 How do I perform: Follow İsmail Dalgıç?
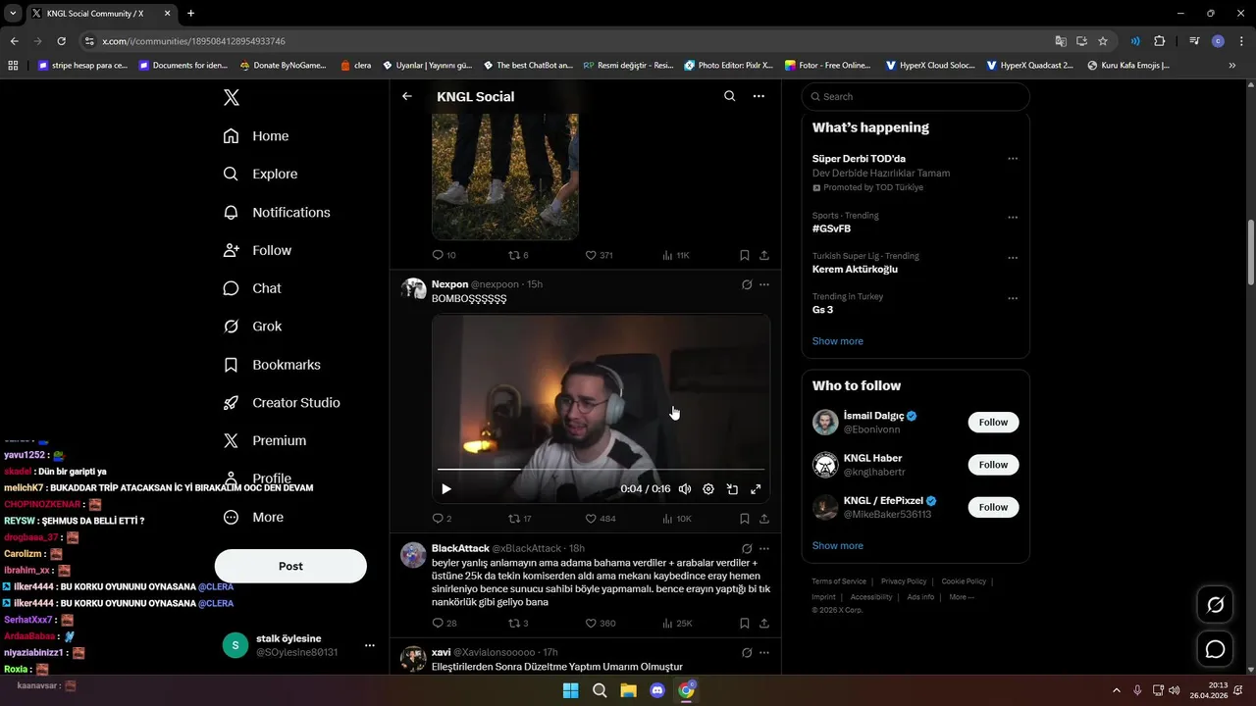[x=993, y=422]
